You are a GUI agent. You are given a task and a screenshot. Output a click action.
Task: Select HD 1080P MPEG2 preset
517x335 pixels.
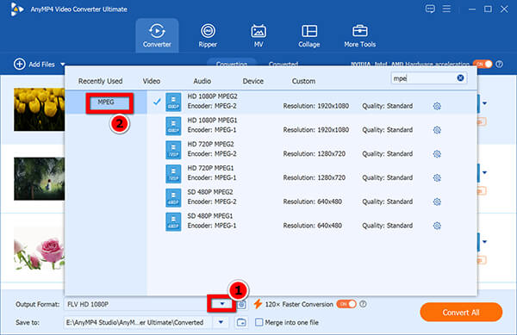coord(312,102)
